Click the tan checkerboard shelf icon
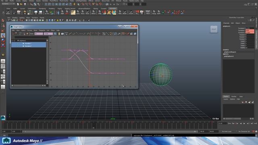258x145 pixels. click(73, 12)
